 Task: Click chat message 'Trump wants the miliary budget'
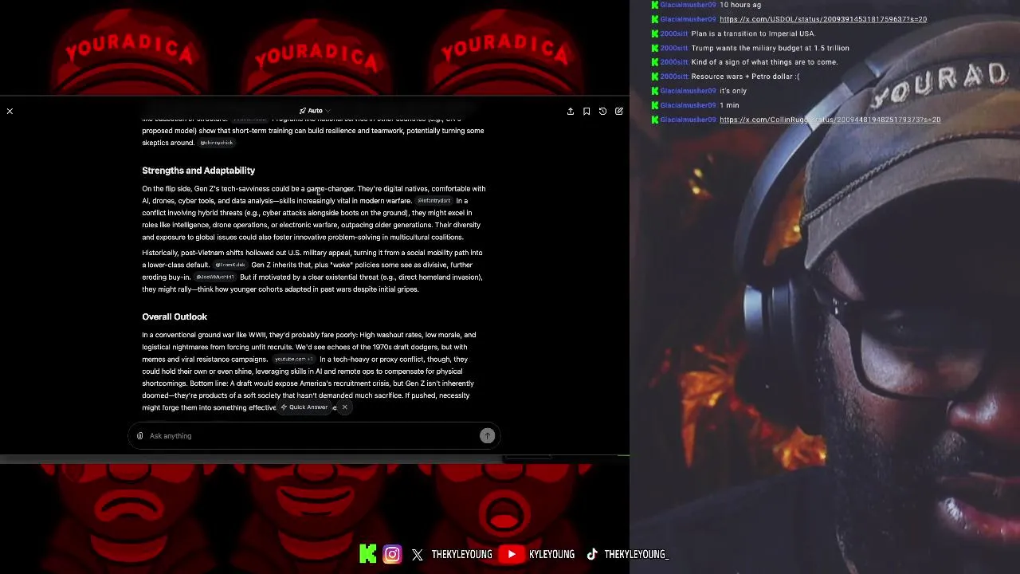[770, 48]
